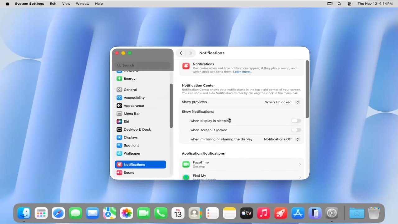
Task: Open Finder from the Dock
Action: click(x=24, y=213)
